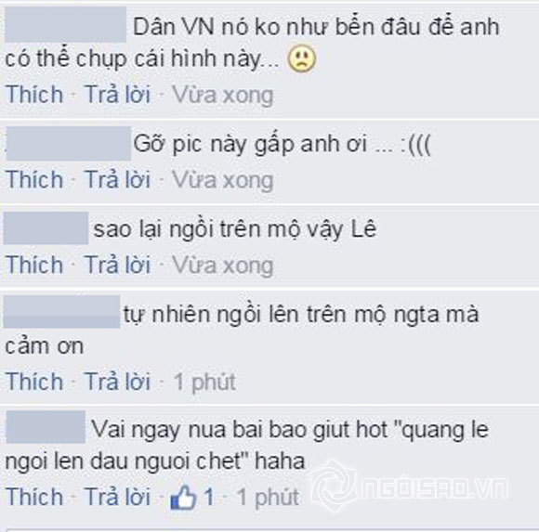This screenshot has width=539, height=532.
Task: Click '1 phút' timestamp under 'cảm ơn' comment
Action: click(204, 382)
